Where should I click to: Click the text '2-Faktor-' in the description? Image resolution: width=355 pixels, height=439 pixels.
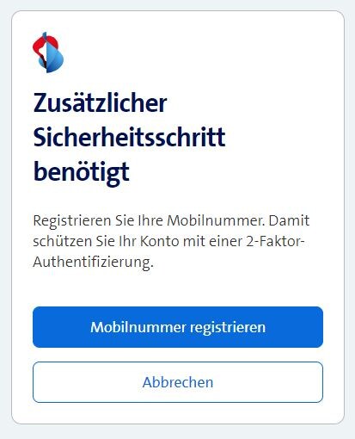(275, 241)
